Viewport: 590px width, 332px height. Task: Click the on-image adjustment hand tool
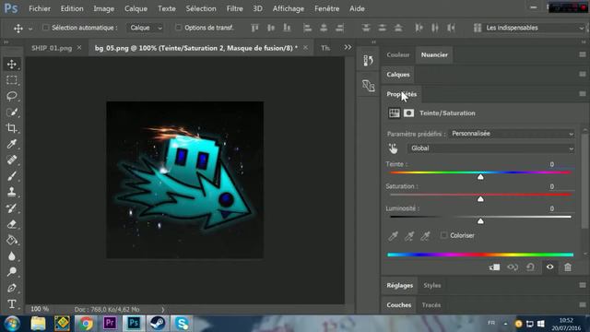pos(394,148)
